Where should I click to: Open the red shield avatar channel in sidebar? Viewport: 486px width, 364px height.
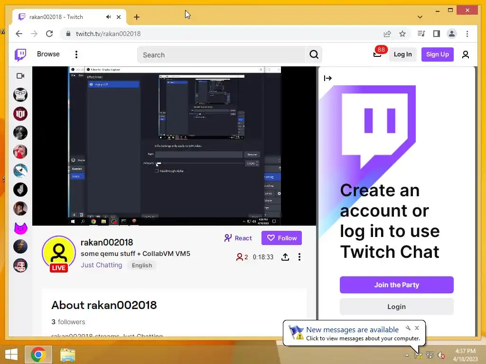click(x=20, y=114)
